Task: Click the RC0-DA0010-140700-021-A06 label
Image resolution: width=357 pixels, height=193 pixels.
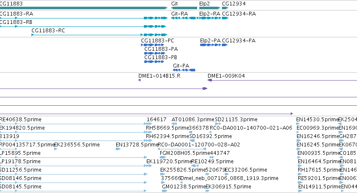Action: 251,128
